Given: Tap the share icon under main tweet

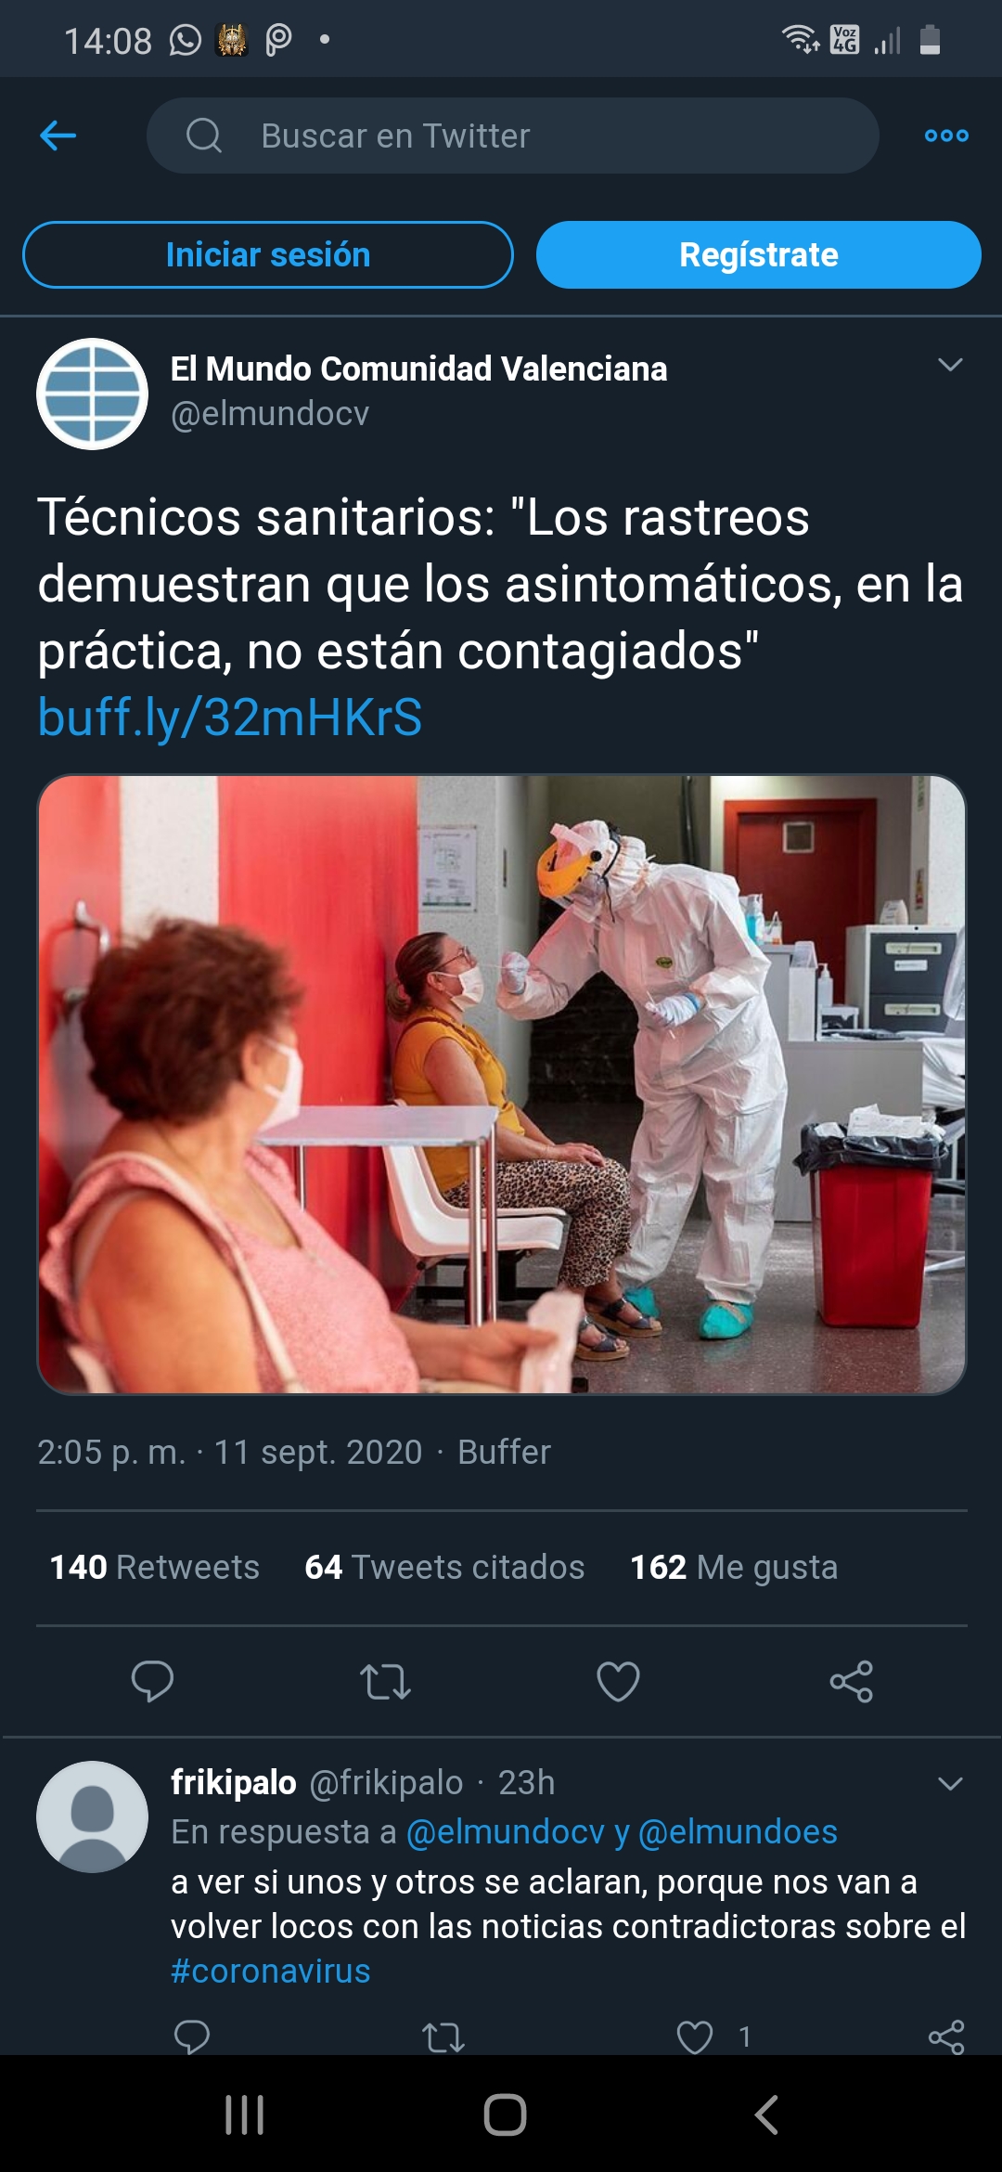Looking at the screenshot, I should (851, 1681).
